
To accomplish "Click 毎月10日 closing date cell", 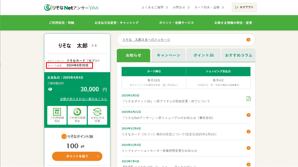I will (x=154, y=82).
